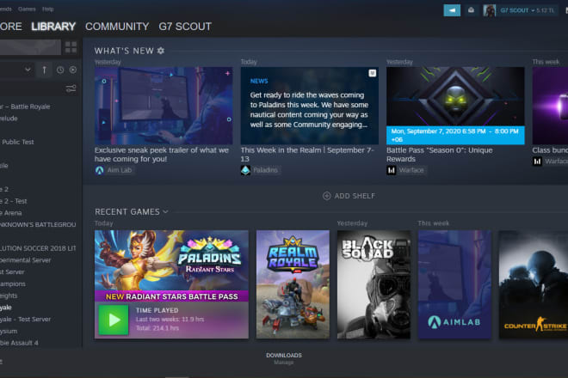
Task: Click the G7 SCOUT avatar picture
Action: [489, 10]
